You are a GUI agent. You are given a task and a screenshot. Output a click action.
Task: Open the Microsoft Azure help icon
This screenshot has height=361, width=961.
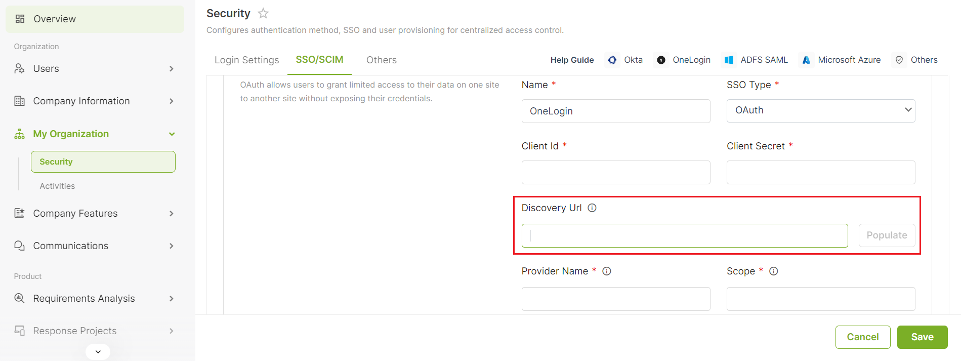point(806,60)
